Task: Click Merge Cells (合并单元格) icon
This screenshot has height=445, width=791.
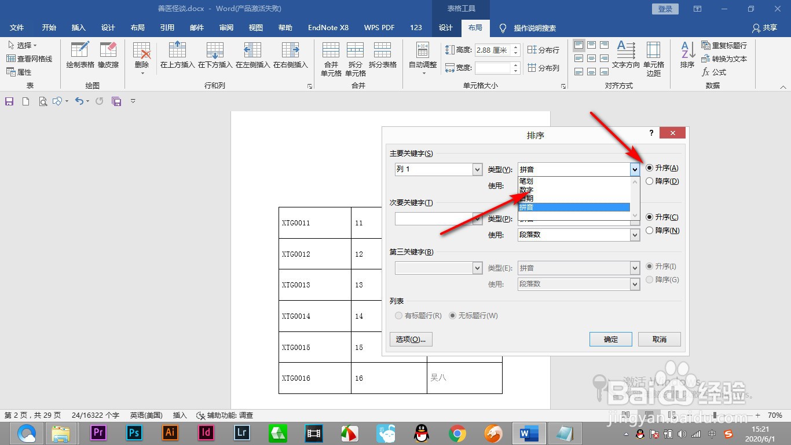Action: [x=331, y=59]
